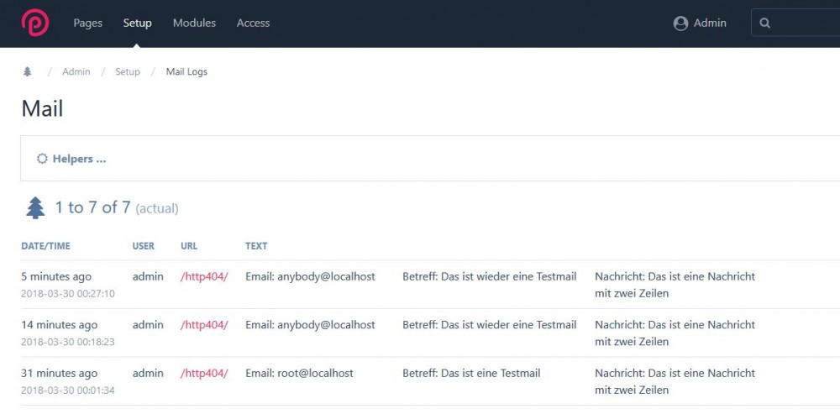The image size is (840, 414).
Task: Open the Modules menu
Action: [194, 24]
